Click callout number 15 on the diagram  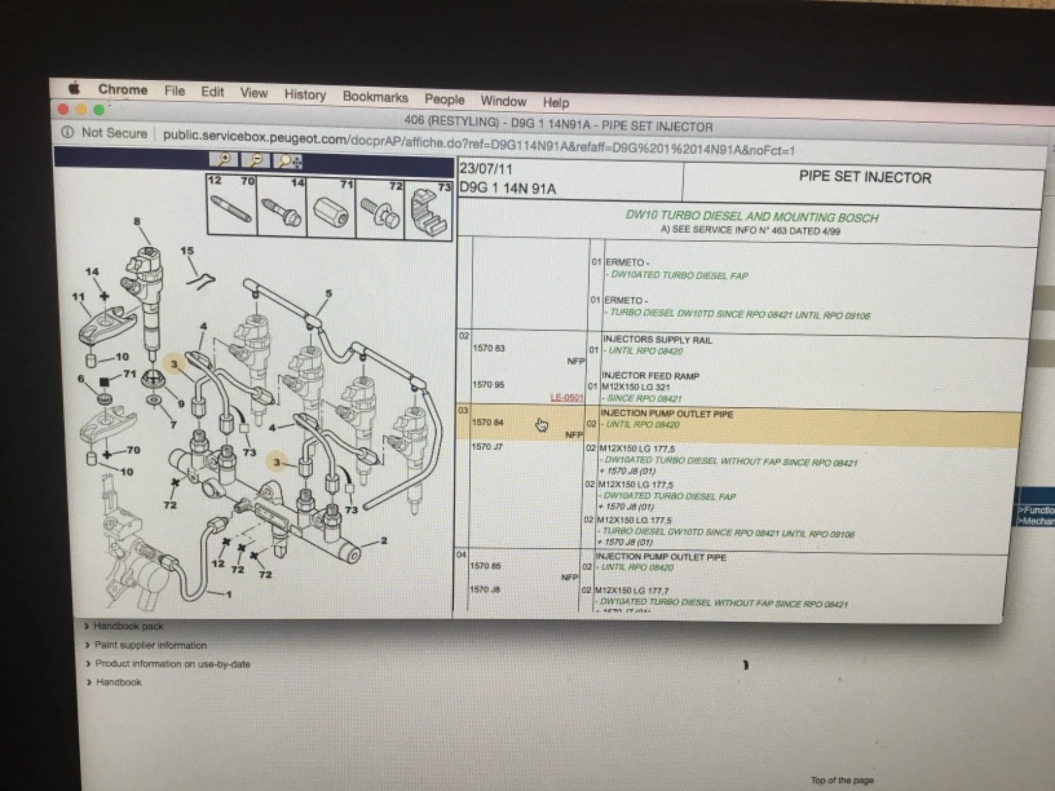click(x=187, y=251)
